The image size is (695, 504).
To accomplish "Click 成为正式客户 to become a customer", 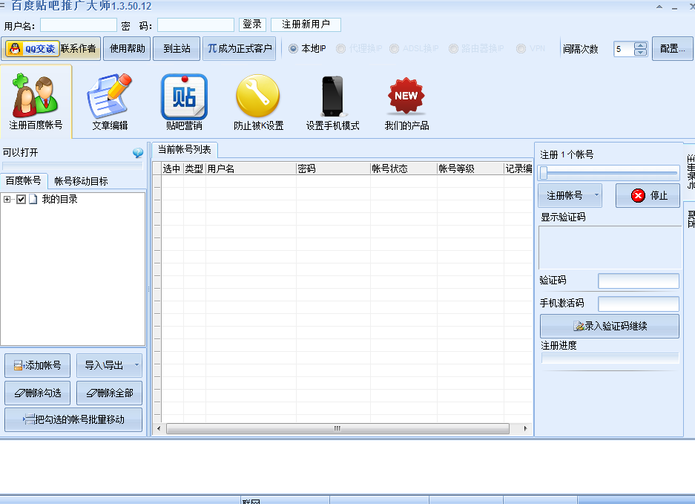I will tap(239, 48).
